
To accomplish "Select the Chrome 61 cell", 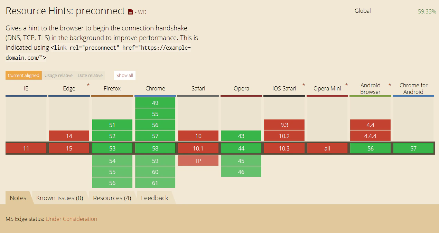I will click(x=155, y=183).
